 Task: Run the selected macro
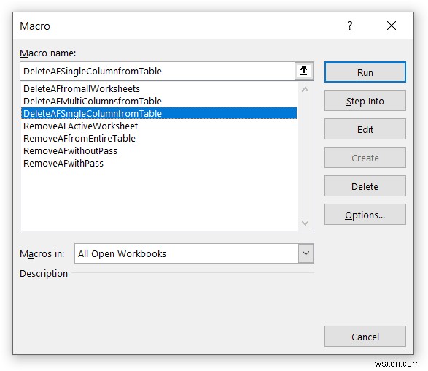pyautogui.click(x=365, y=72)
